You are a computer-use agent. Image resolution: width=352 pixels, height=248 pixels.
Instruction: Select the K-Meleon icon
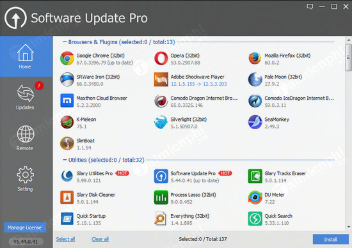click(67, 122)
